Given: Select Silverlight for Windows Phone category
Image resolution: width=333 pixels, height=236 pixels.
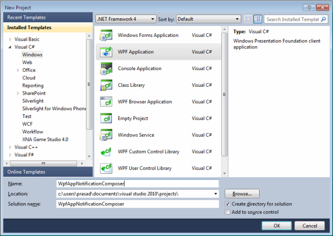Looking at the screenshot, I should click(x=54, y=109).
